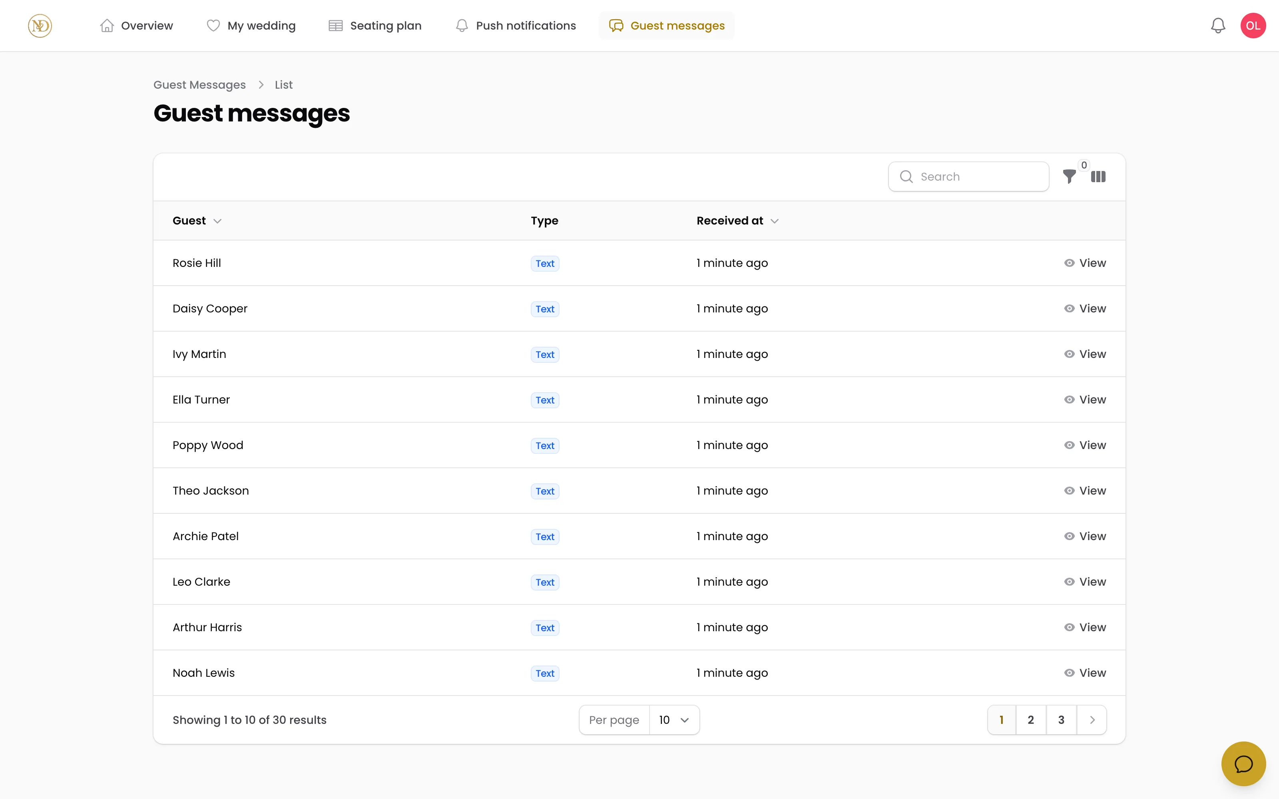The width and height of the screenshot is (1279, 799).
Task: Click Text badge in Noah Lewis row
Action: pos(545,673)
